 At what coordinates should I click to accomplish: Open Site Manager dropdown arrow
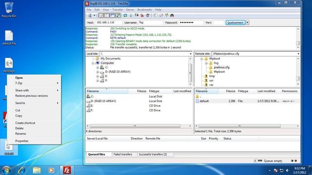[94, 16]
